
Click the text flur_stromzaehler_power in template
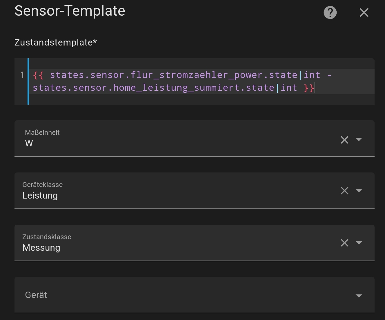(x=197, y=75)
